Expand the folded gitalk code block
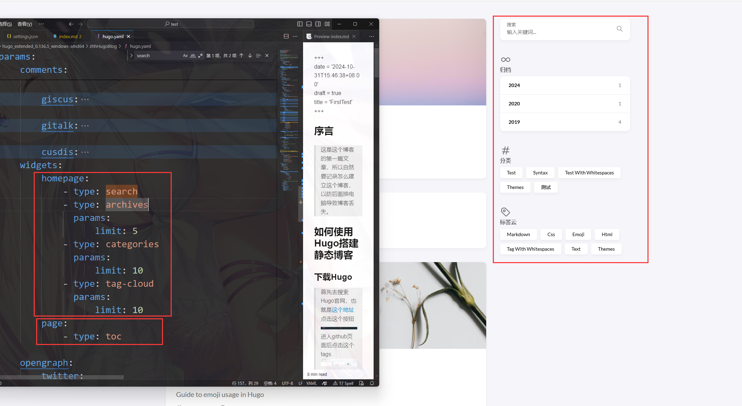 pyautogui.click(x=84, y=126)
